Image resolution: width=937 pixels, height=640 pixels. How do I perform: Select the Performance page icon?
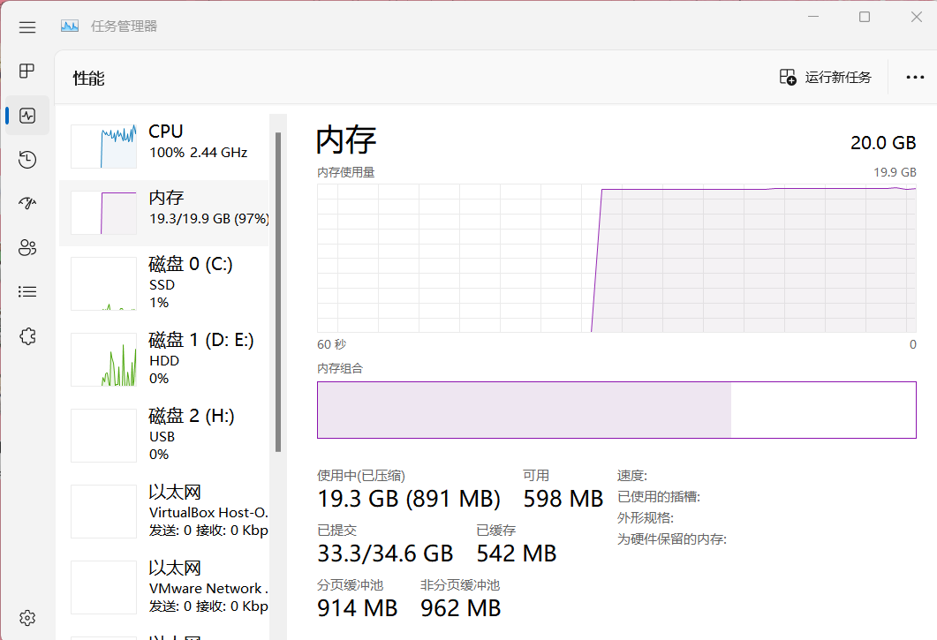pyautogui.click(x=27, y=116)
